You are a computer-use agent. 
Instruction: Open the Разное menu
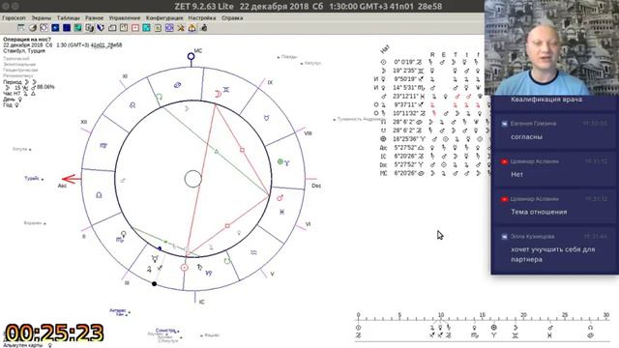point(94,18)
